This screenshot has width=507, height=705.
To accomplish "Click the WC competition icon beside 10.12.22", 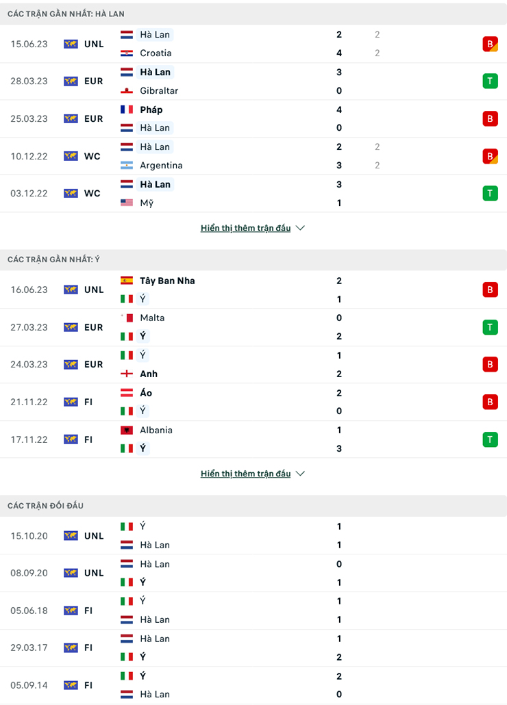I will coord(69,155).
